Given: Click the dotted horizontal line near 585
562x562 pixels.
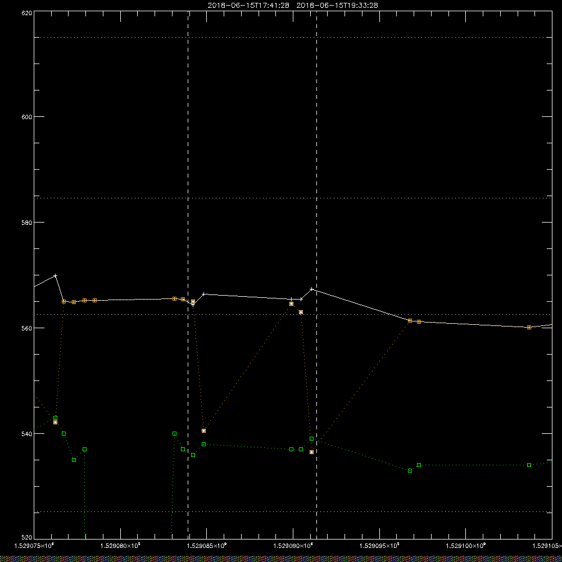Looking at the screenshot, I should tap(293, 198).
